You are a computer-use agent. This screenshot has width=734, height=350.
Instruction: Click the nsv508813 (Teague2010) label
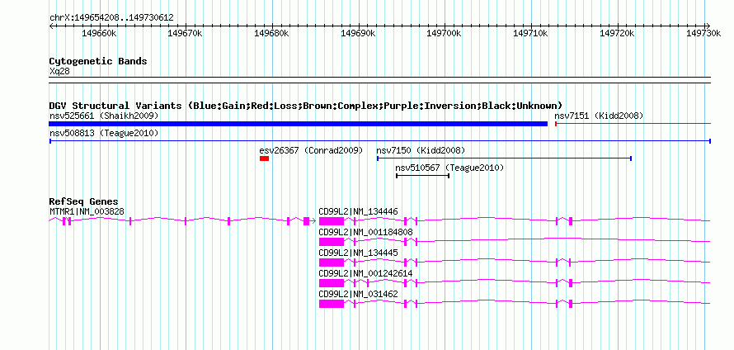point(104,134)
